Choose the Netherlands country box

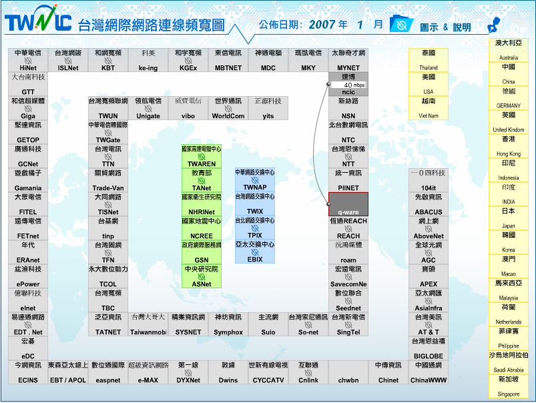pos(509,314)
